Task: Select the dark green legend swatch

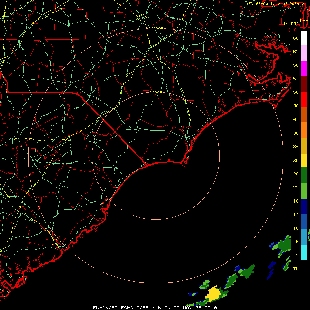Action: [x=304, y=175]
